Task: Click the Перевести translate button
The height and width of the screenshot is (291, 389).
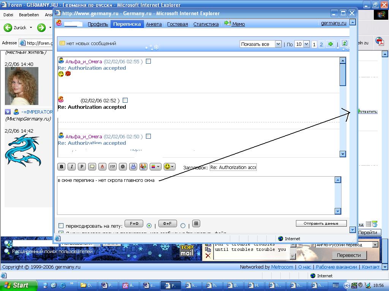Action: coord(349,255)
